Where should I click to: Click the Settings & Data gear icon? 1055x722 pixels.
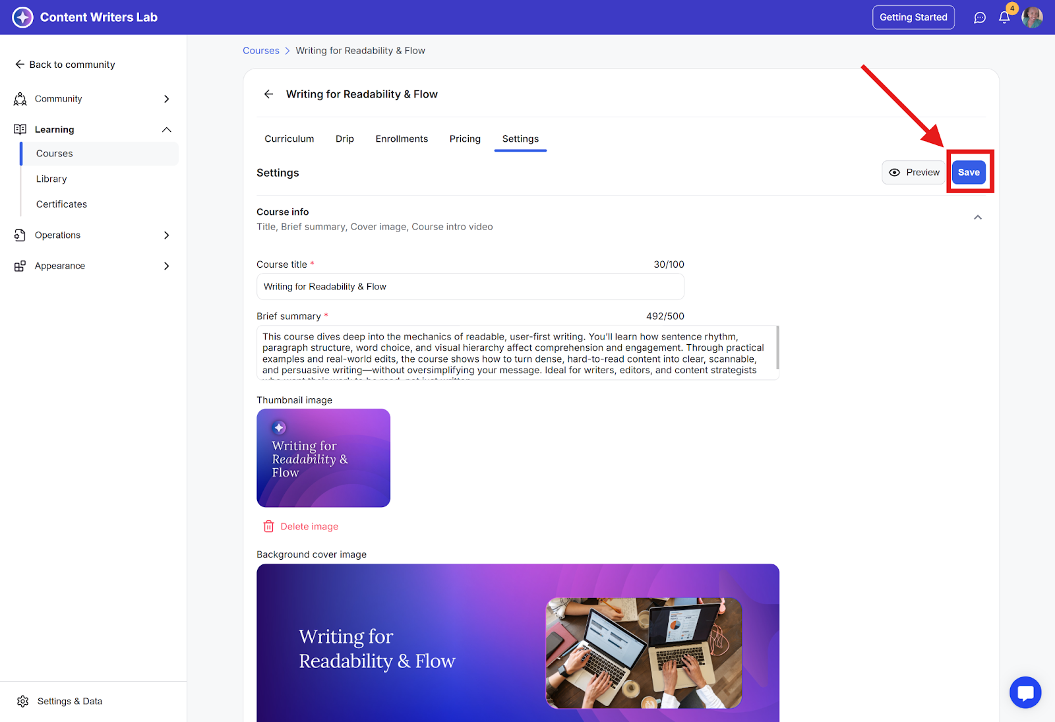pyautogui.click(x=23, y=701)
